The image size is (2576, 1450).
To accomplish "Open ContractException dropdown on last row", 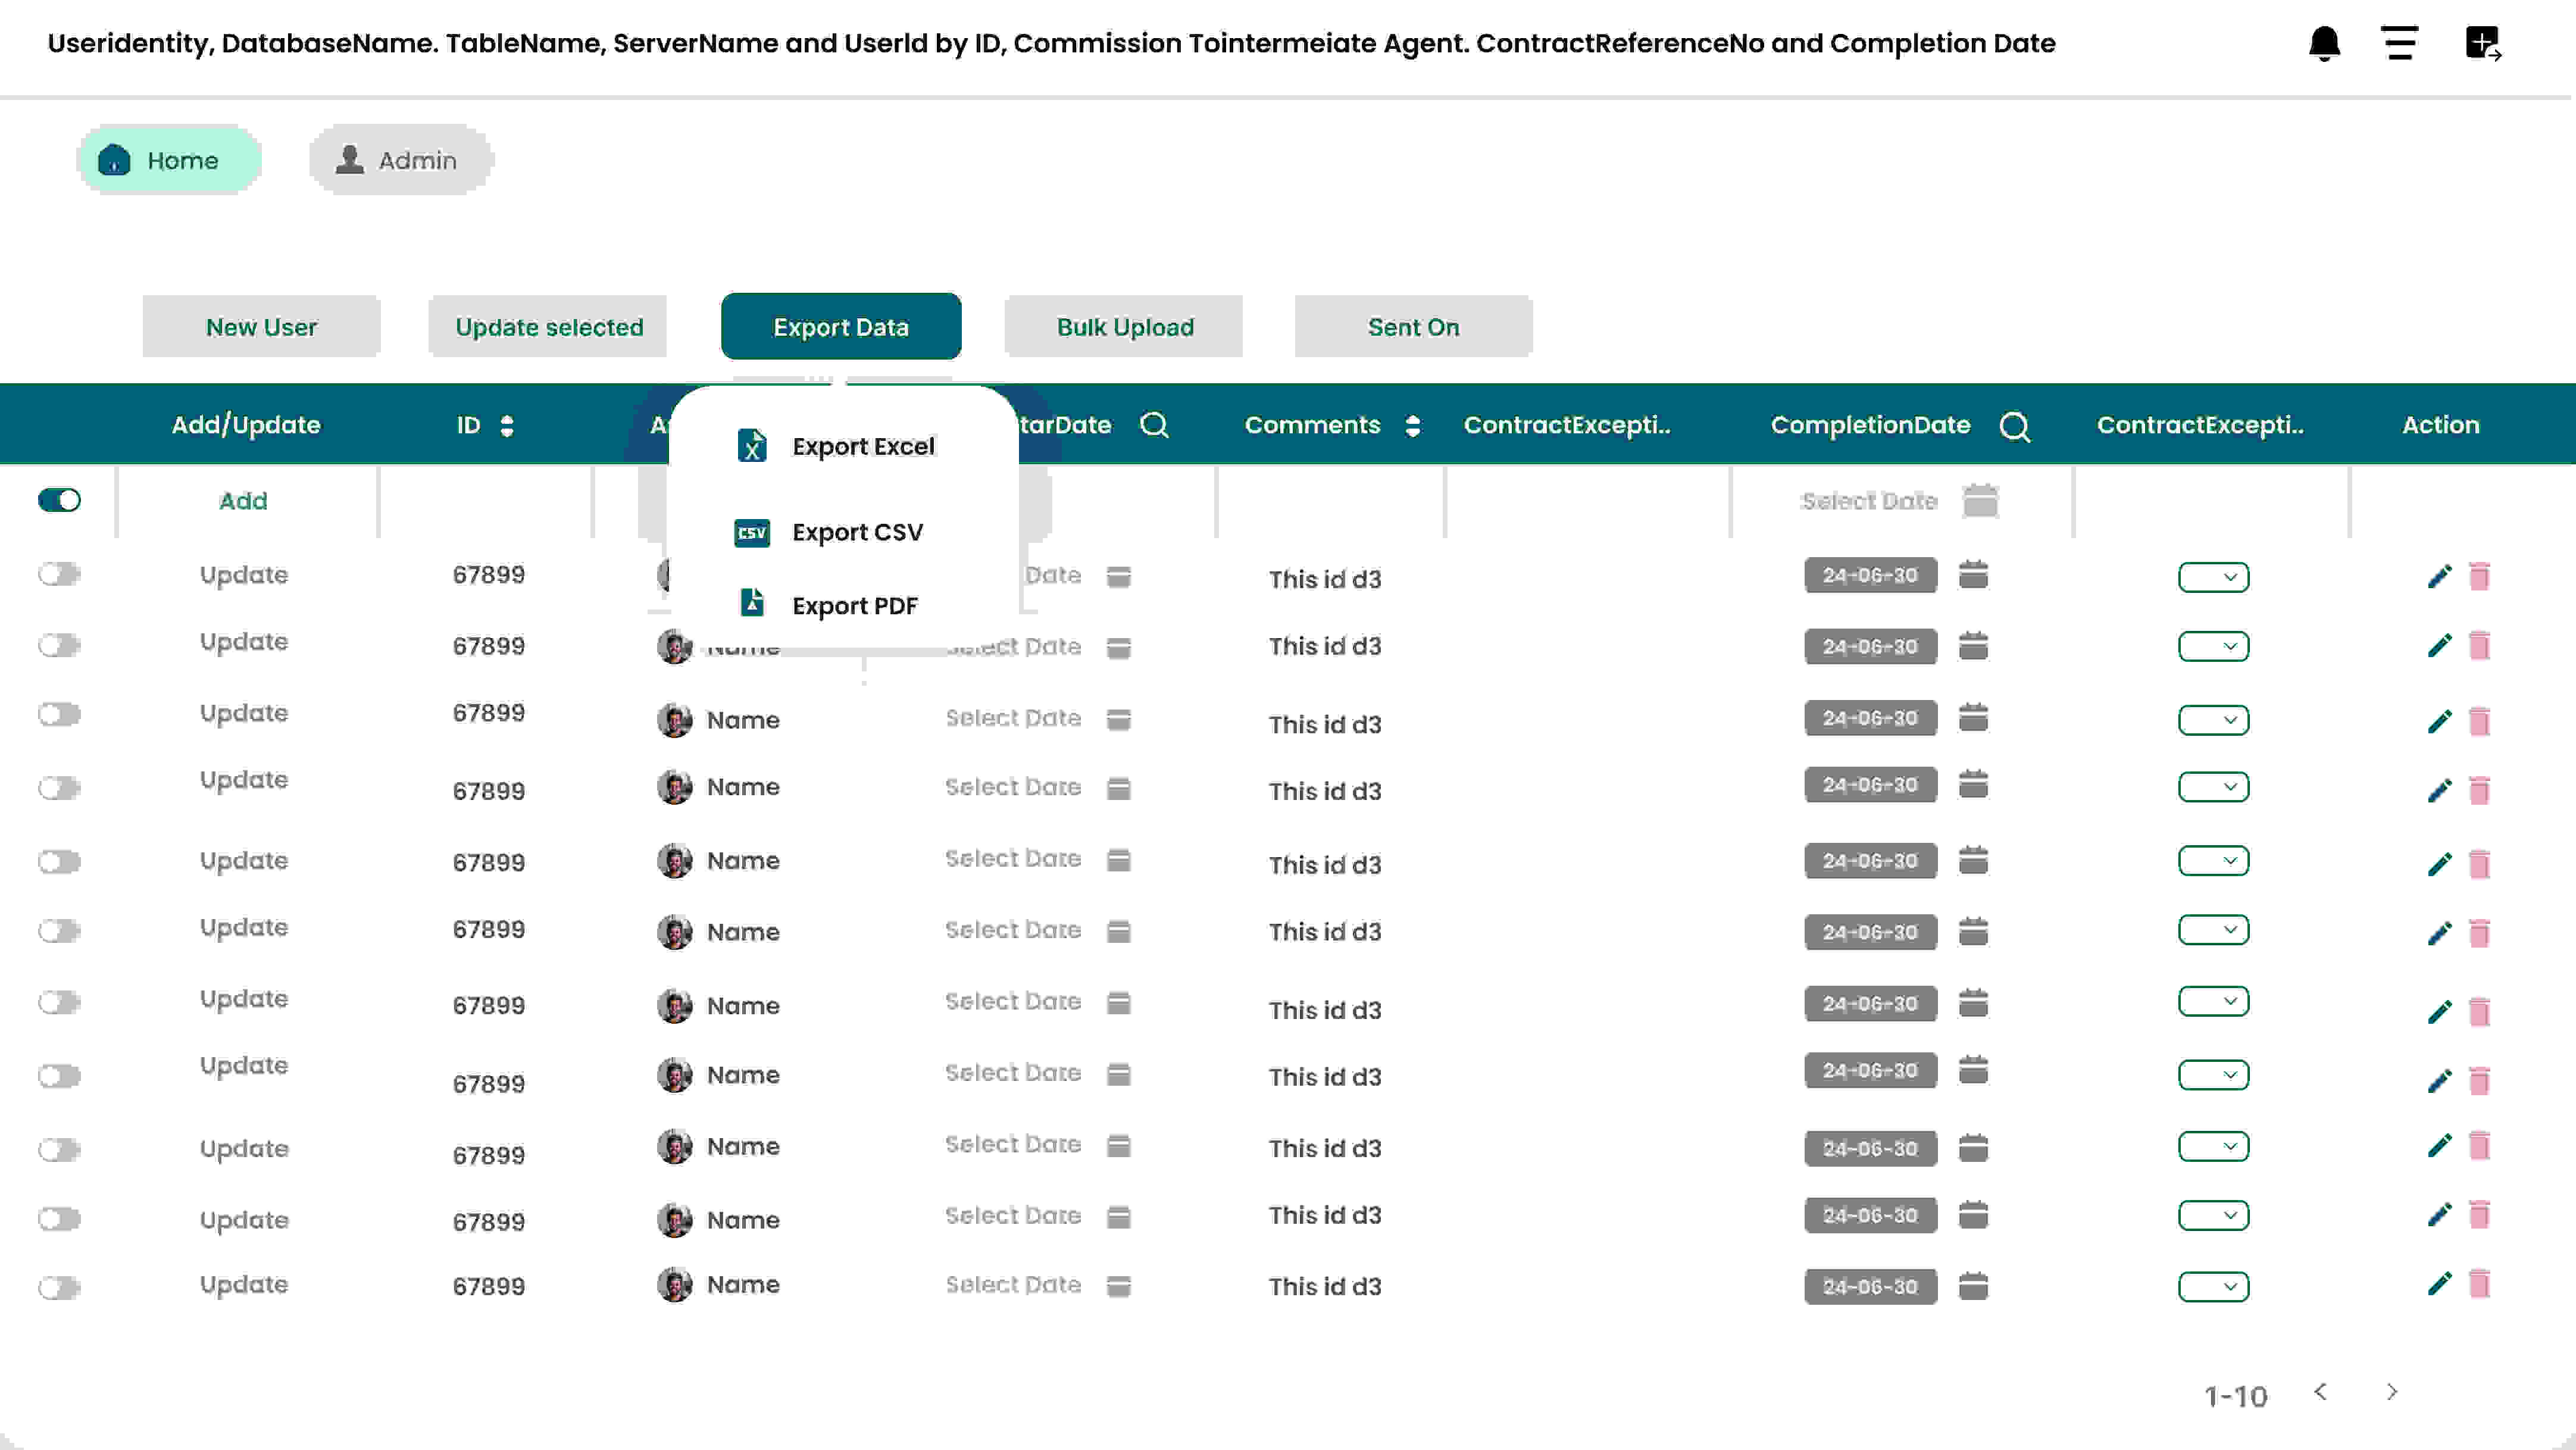I will [2213, 1287].
